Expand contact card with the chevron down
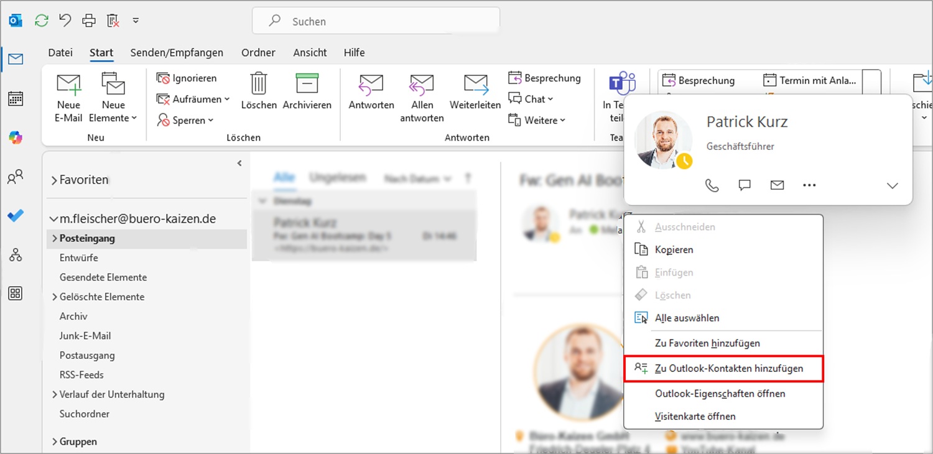The height and width of the screenshot is (454, 933). [x=892, y=186]
